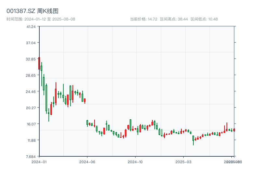Click the first red candlestick at chart start
260x195 pixels.
tap(39, 63)
